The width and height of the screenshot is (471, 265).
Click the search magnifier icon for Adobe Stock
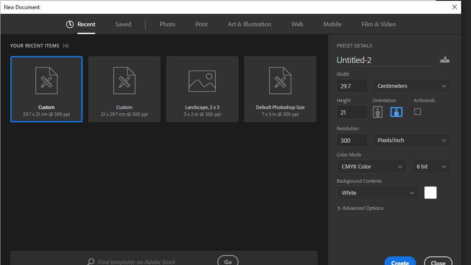(x=90, y=262)
